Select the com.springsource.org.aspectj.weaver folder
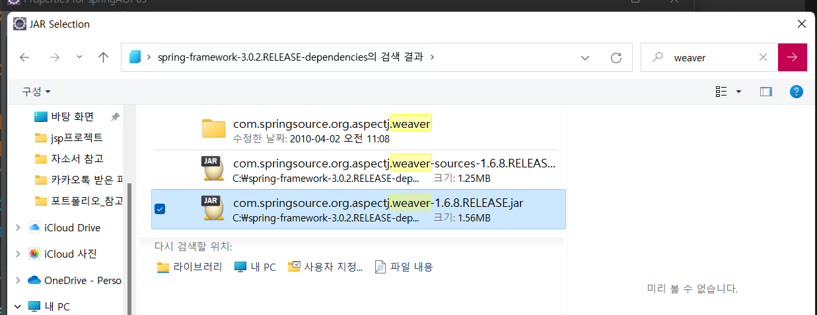Image resolution: width=817 pixels, height=315 pixels. click(x=359, y=130)
